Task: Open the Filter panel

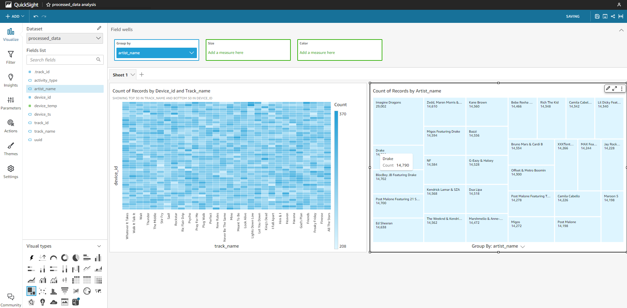Action: point(11,57)
